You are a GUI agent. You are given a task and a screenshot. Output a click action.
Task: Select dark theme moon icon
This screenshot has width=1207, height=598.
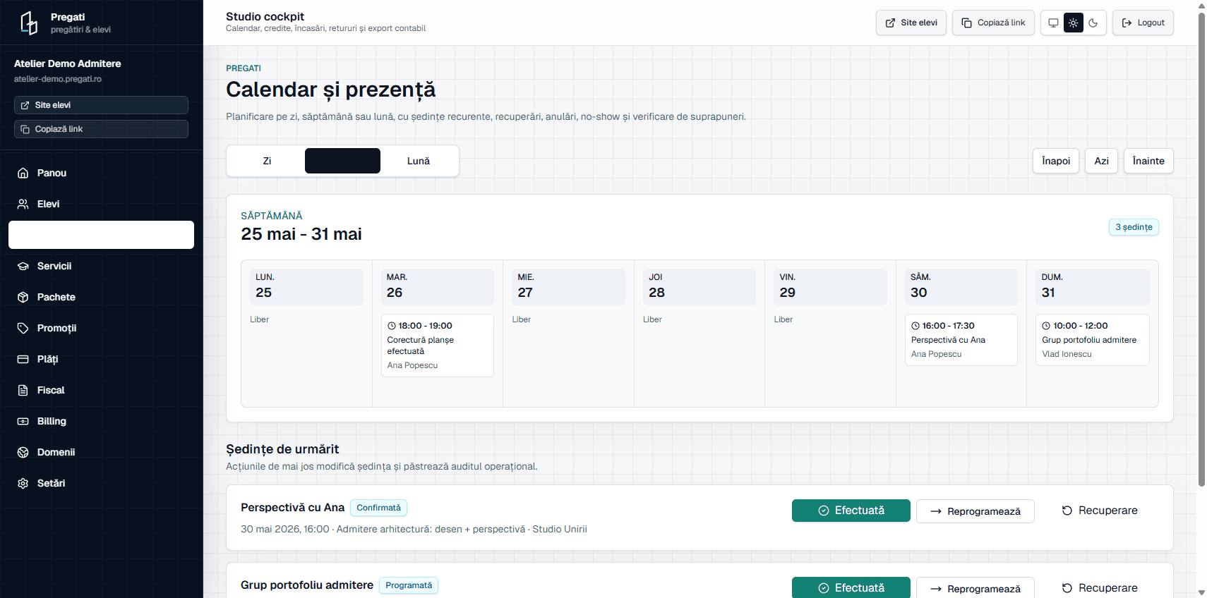pyautogui.click(x=1093, y=23)
